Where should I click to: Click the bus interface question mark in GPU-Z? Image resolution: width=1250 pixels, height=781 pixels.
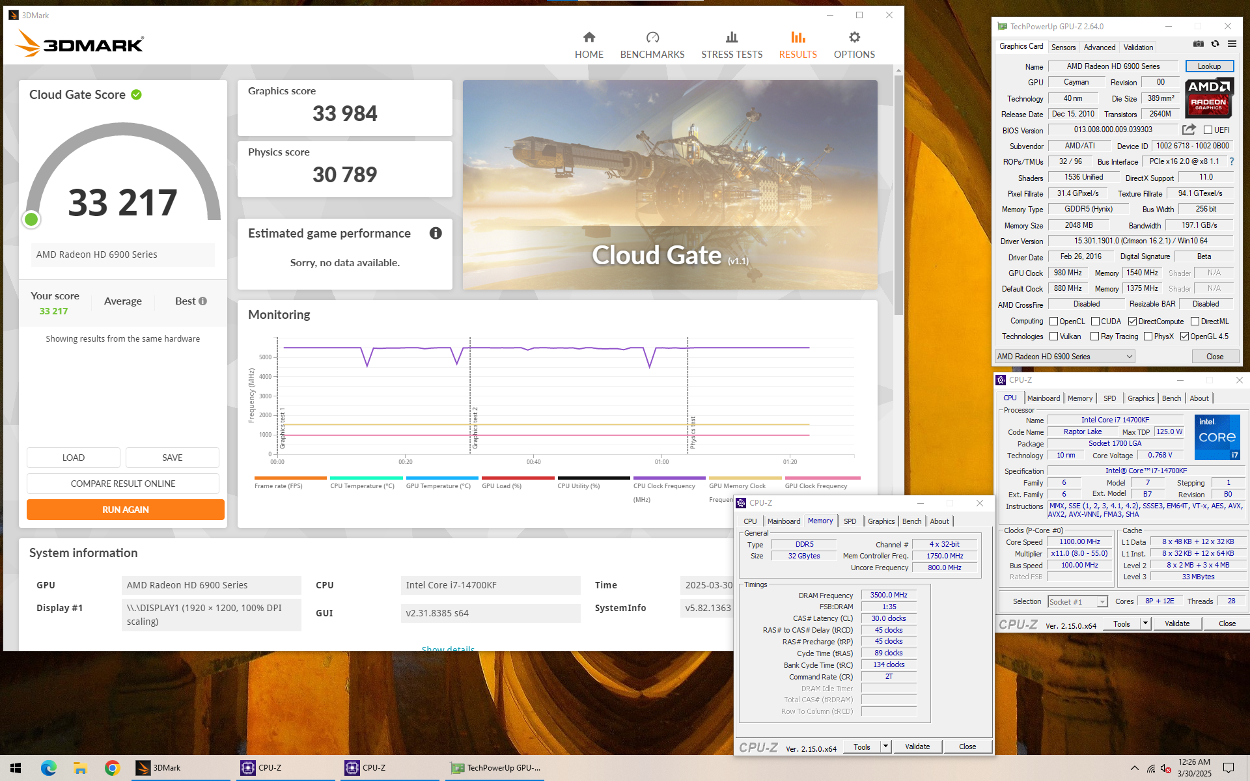click(x=1232, y=161)
